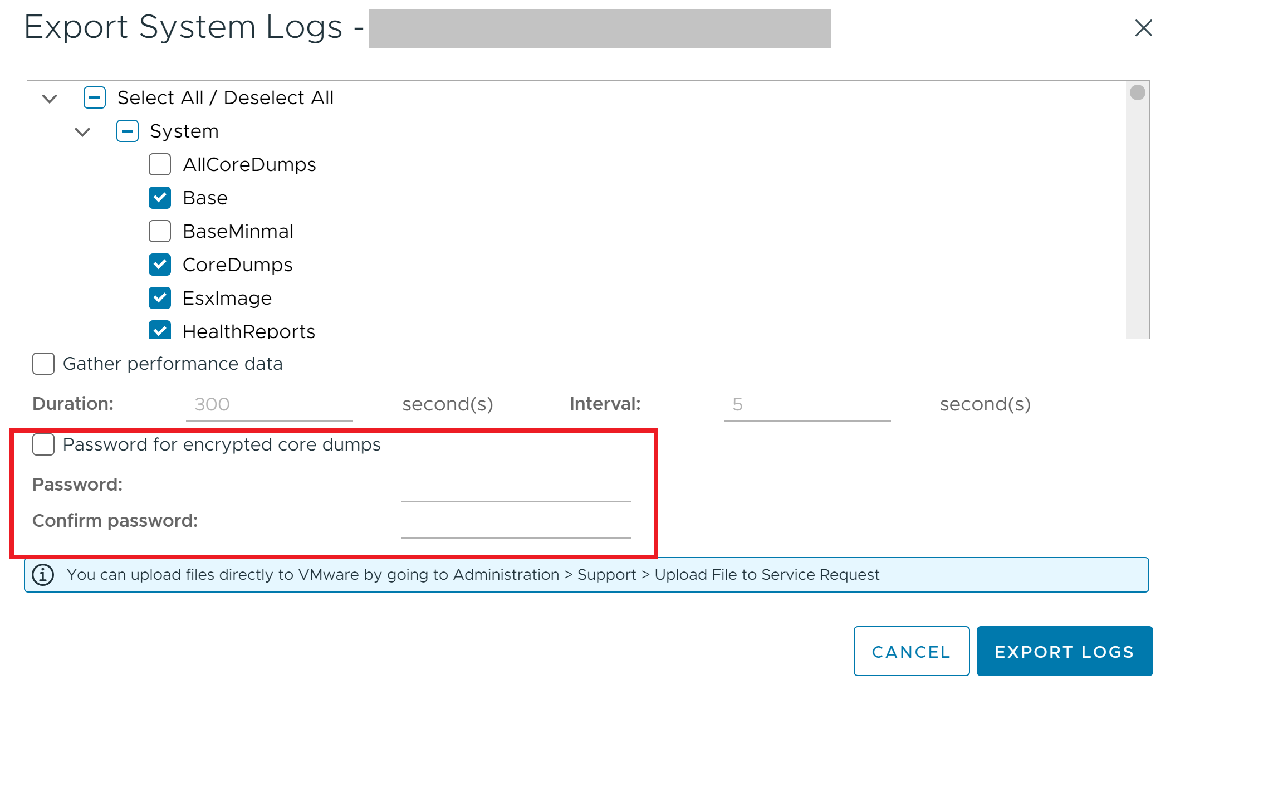Toggle the System group checkbox
Viewport: 1283px width, 802px height.
click(x=128, y=131)
